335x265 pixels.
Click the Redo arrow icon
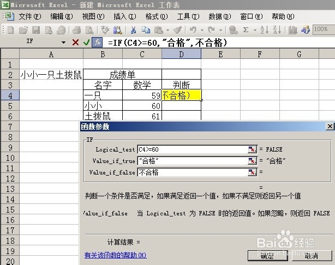(212, 30)
